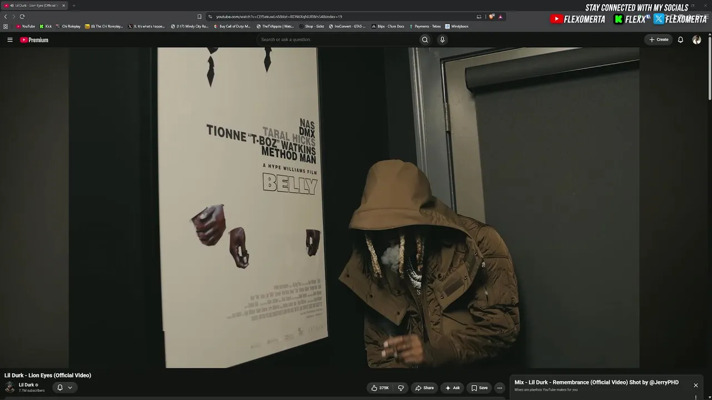
Task: Open a new browser tab
Action: pos(73,6)
